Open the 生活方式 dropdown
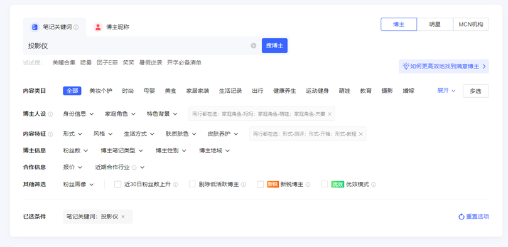 [139, 134]
